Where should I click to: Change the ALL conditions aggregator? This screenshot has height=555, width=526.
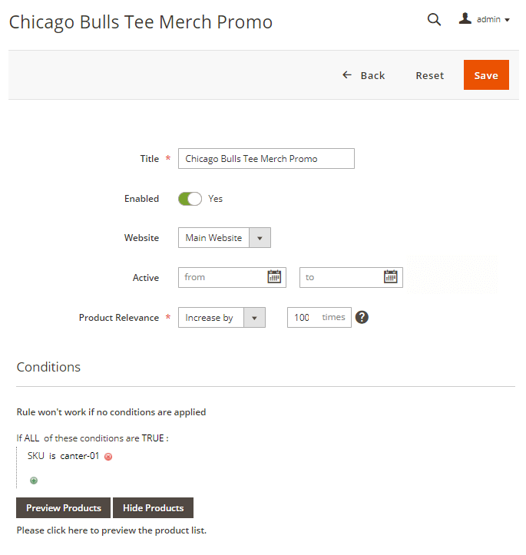31,438
